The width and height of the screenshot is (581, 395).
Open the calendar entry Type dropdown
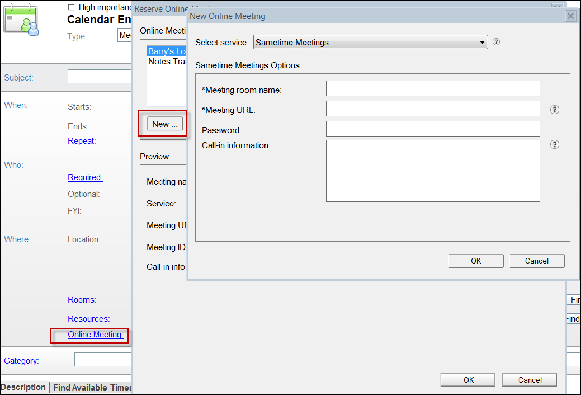tap(125, 35)
